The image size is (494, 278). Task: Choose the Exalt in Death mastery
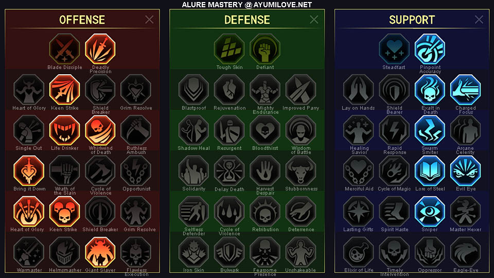pos(430,90)
